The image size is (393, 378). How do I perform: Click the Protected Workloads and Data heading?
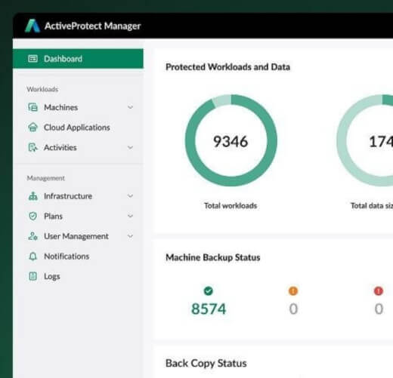(x=227, y=67)
